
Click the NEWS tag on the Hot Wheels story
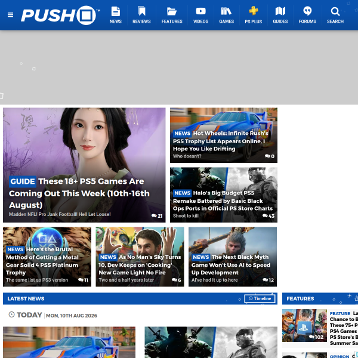pos(182,133)
